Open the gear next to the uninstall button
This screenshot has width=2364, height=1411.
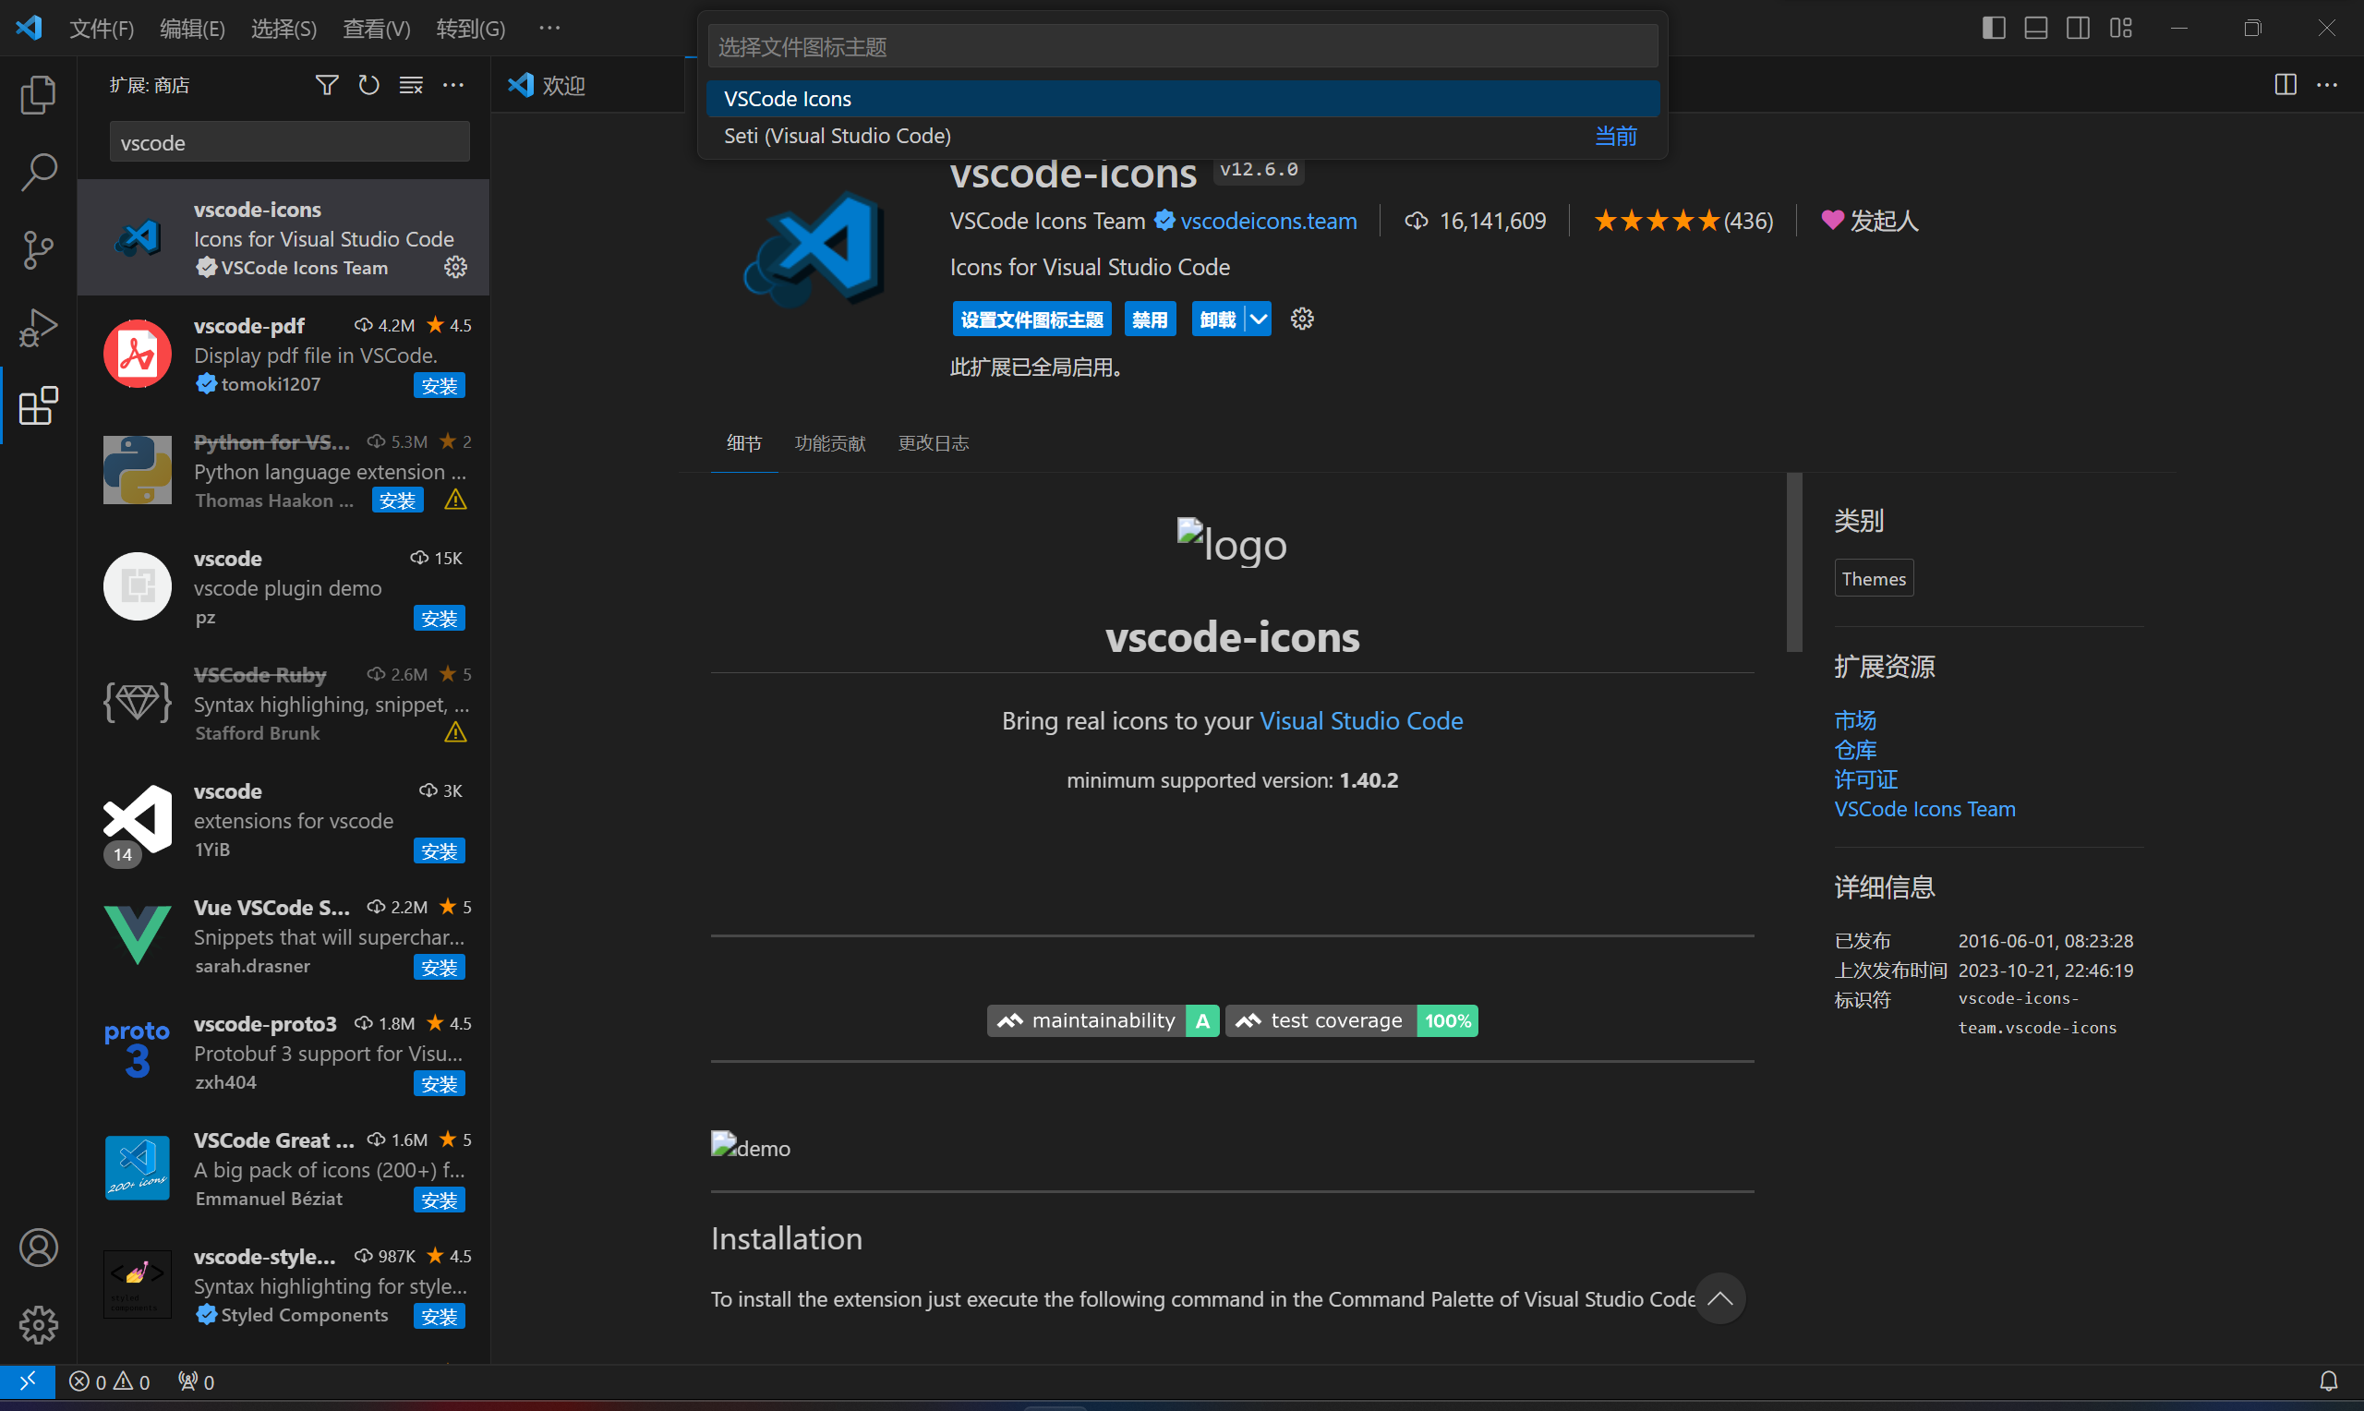[x=1302, y=320]
